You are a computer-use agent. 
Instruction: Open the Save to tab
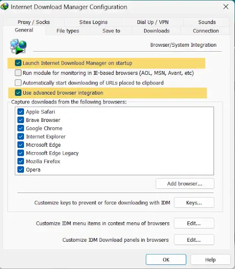point(111,31)
